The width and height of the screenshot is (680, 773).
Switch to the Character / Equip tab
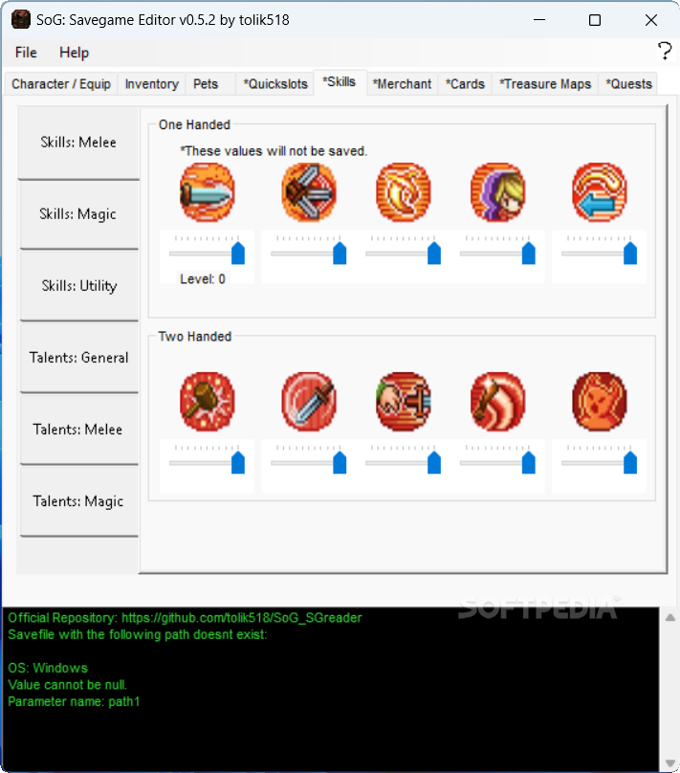coord(61,84)
